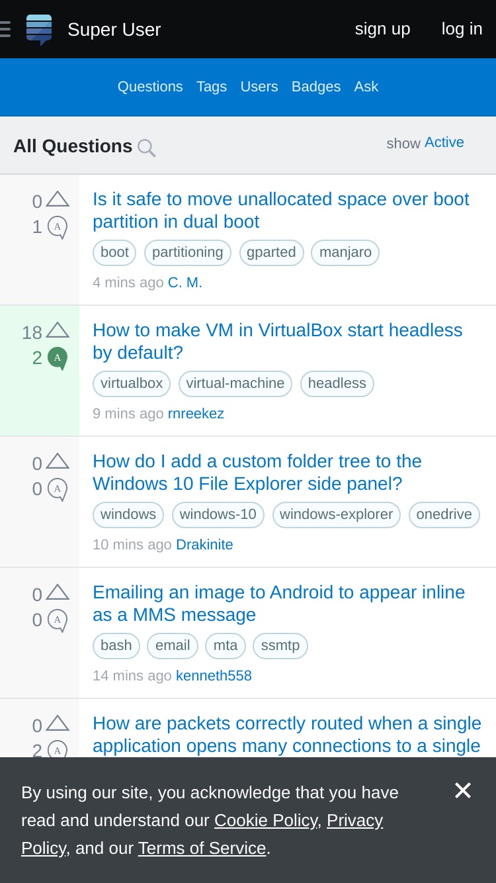
Task: Open the Active sort dropdown
Action: coord(444,142)
